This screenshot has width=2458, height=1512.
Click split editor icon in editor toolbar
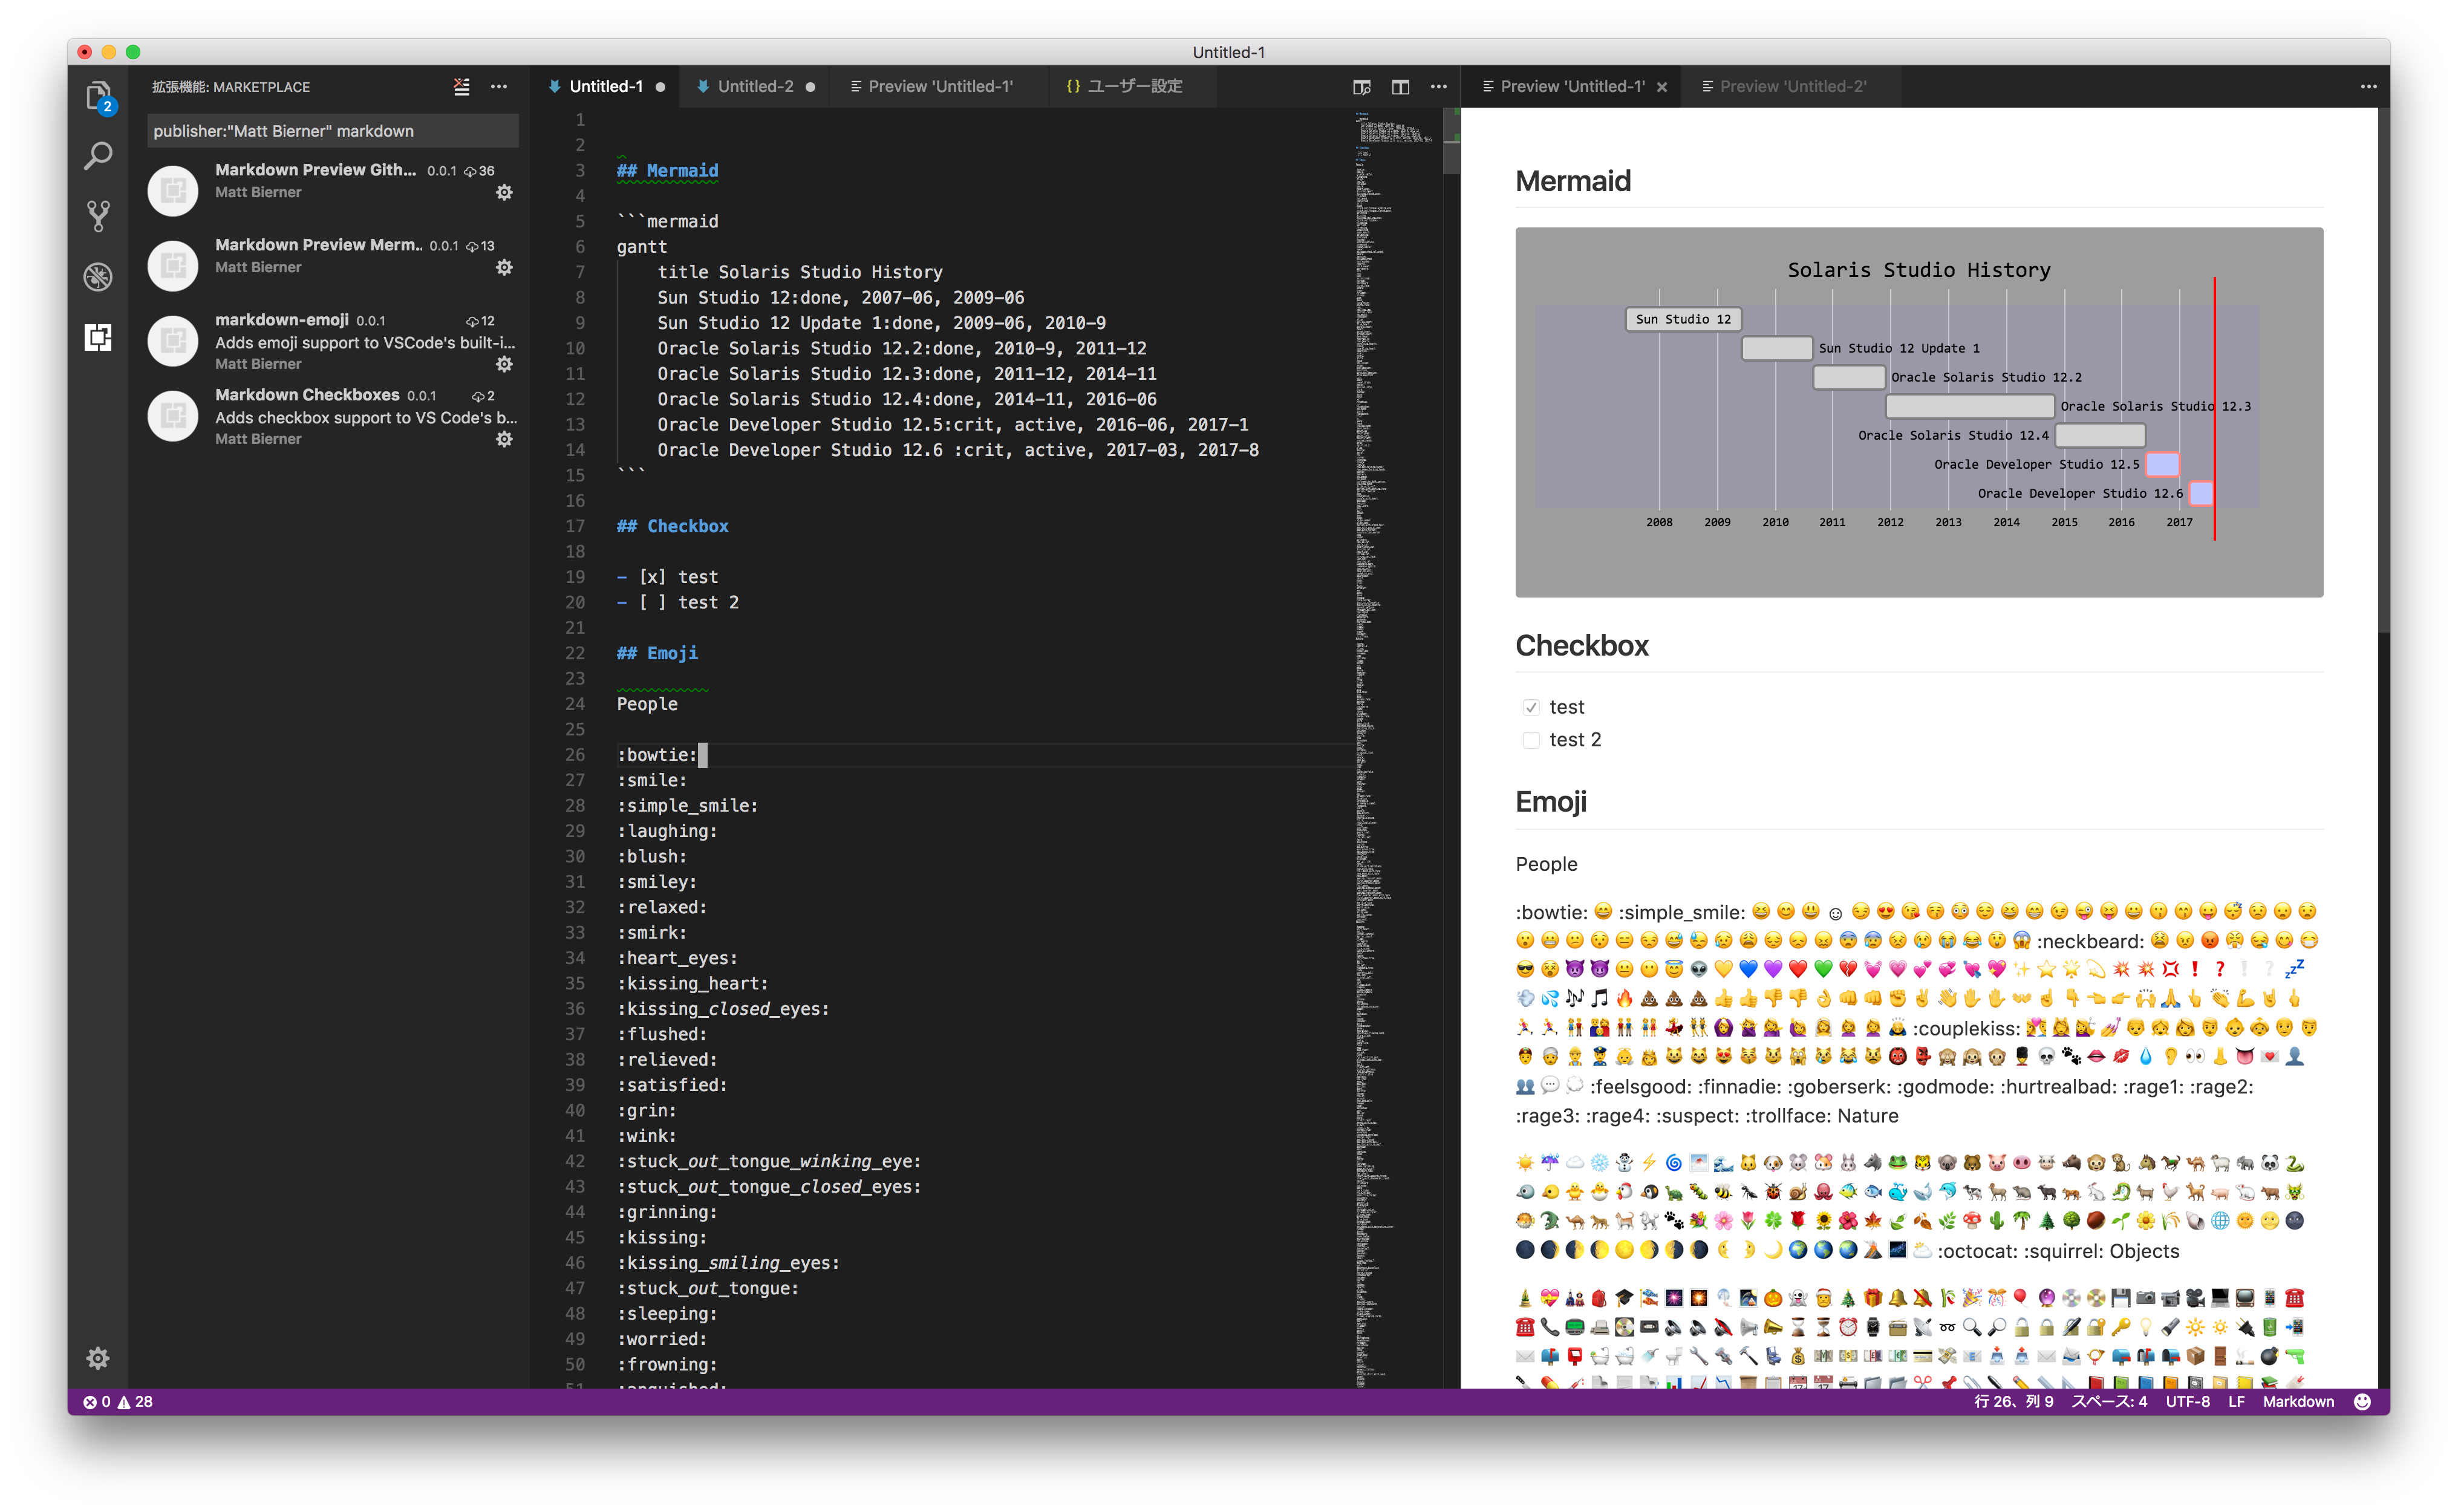pyautogui.click(x=1400, y=87)
